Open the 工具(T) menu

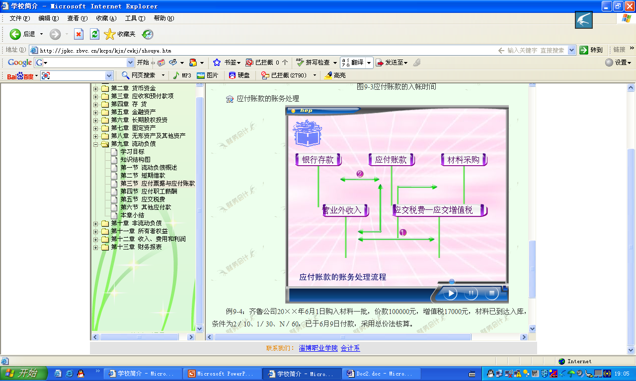coord(135,18)
